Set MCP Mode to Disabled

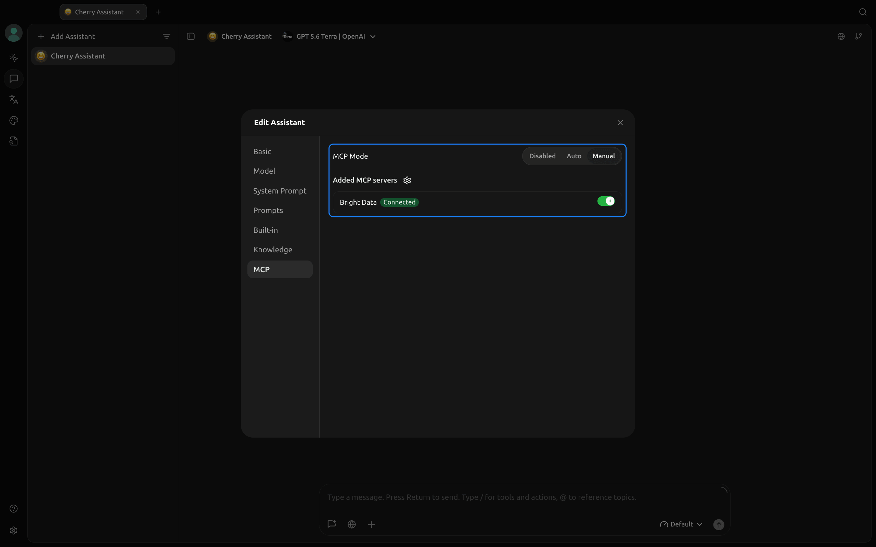click(x=542, y=156)
